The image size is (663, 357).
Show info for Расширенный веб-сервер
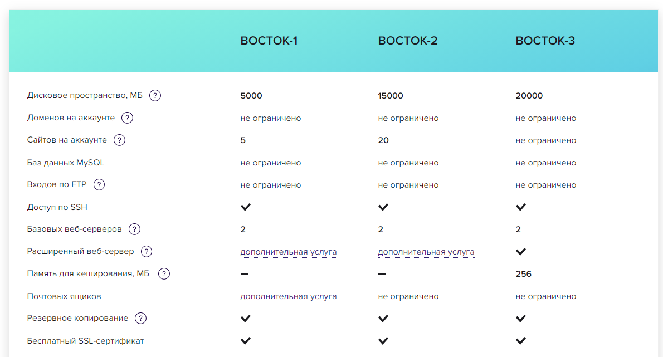click(x=147, y=251)
